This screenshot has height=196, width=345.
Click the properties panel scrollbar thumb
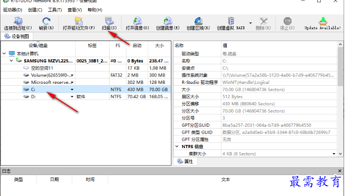340,66
